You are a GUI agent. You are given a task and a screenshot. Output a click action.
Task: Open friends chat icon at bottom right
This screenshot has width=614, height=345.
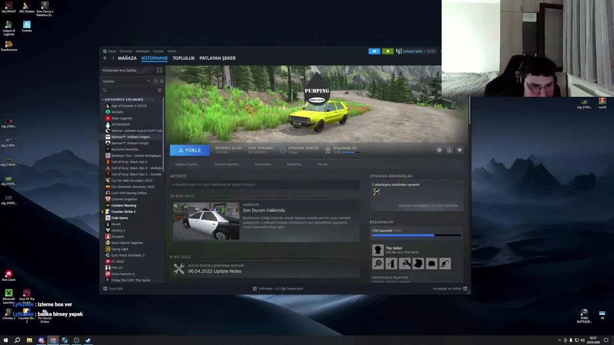(x=465, y=288)
